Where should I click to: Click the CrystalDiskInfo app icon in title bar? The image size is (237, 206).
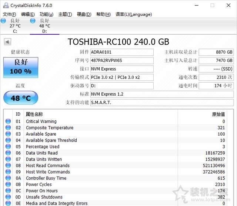5,5
